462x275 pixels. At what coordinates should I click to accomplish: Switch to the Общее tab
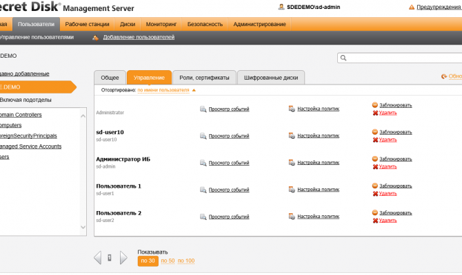(110, 78)
